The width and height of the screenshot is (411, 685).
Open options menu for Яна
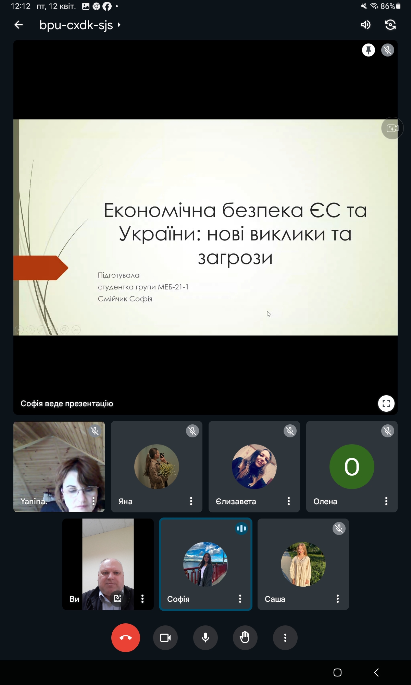(x=191, y=501)
